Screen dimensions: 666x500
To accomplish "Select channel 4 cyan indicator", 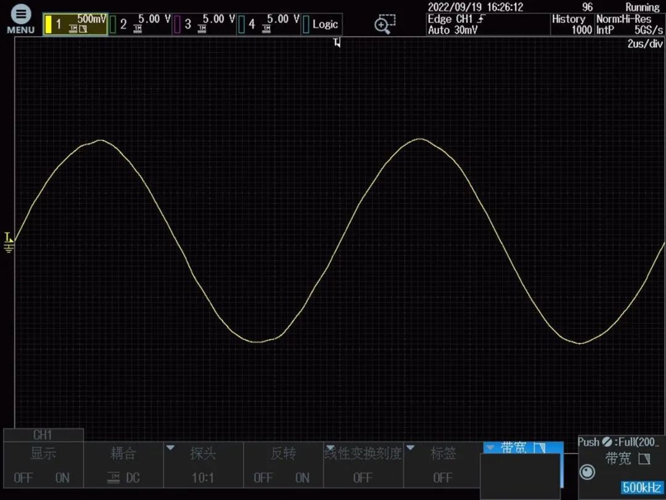I will point(242,25).
